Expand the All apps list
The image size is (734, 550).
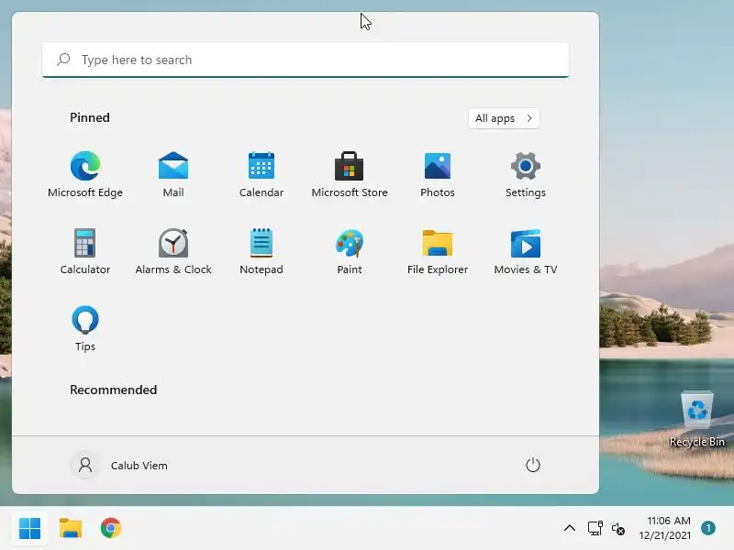point(504,118)
